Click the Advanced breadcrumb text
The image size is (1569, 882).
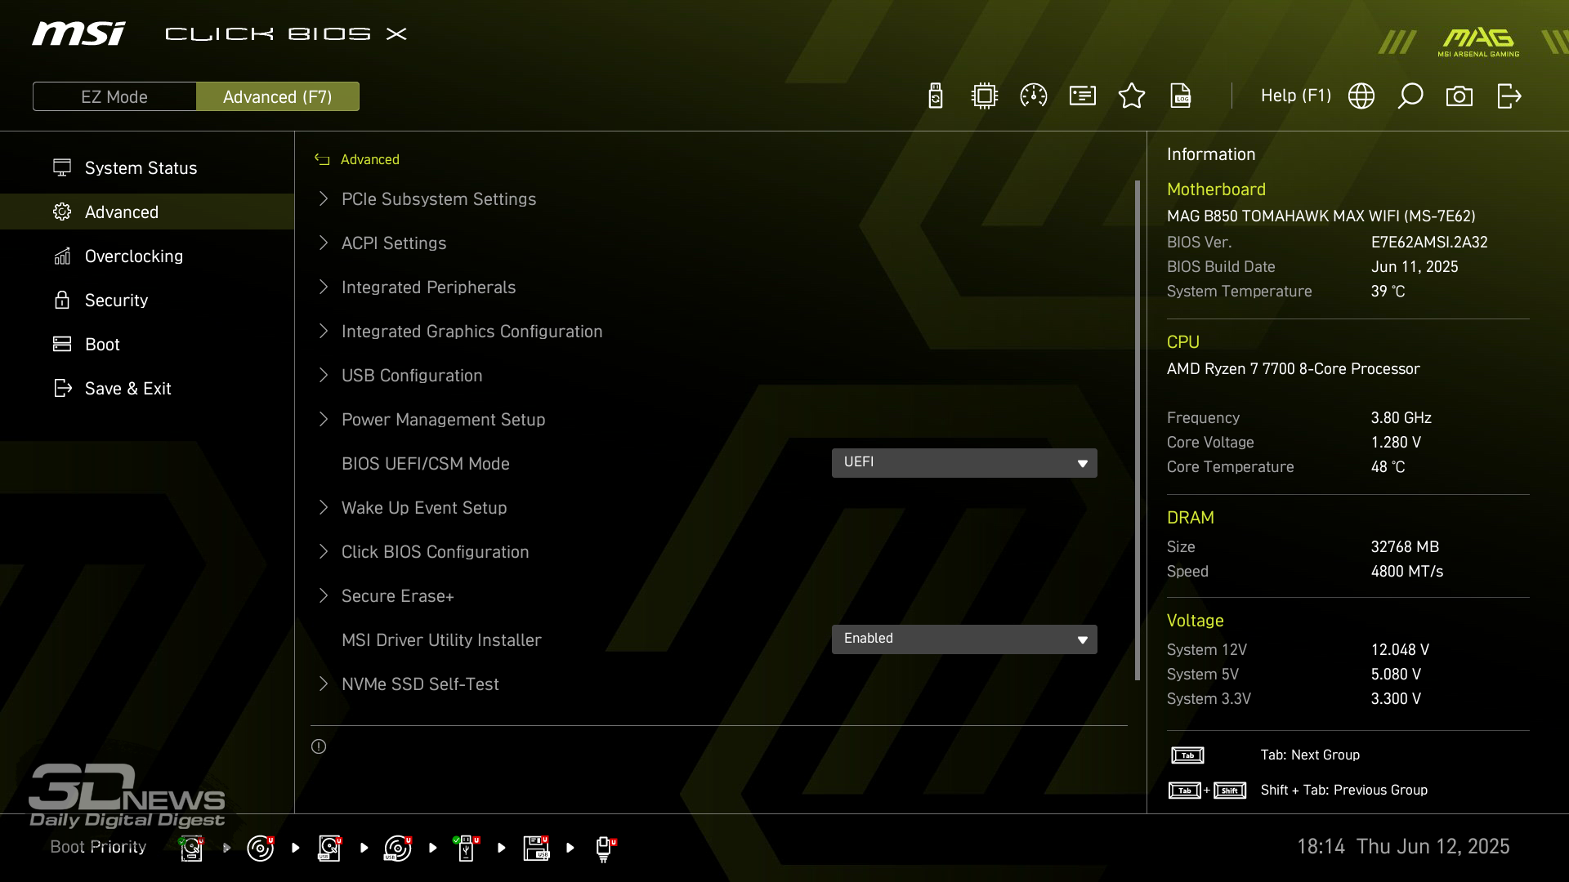pyautogui.click(x=370, y=159)
